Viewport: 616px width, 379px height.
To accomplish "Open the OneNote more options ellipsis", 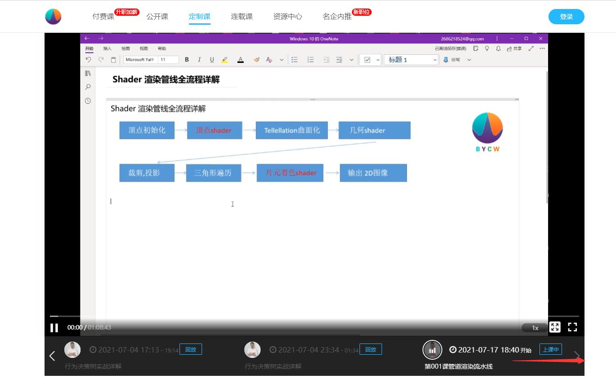I will (x=542, y=49).
